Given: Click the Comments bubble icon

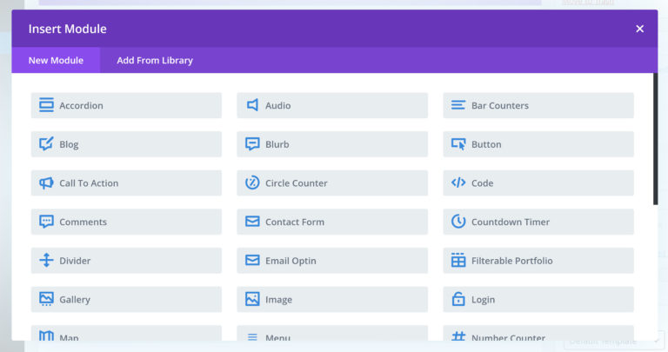Looking at the screenshot, I should pyautogui.click(x=46, y=222).
